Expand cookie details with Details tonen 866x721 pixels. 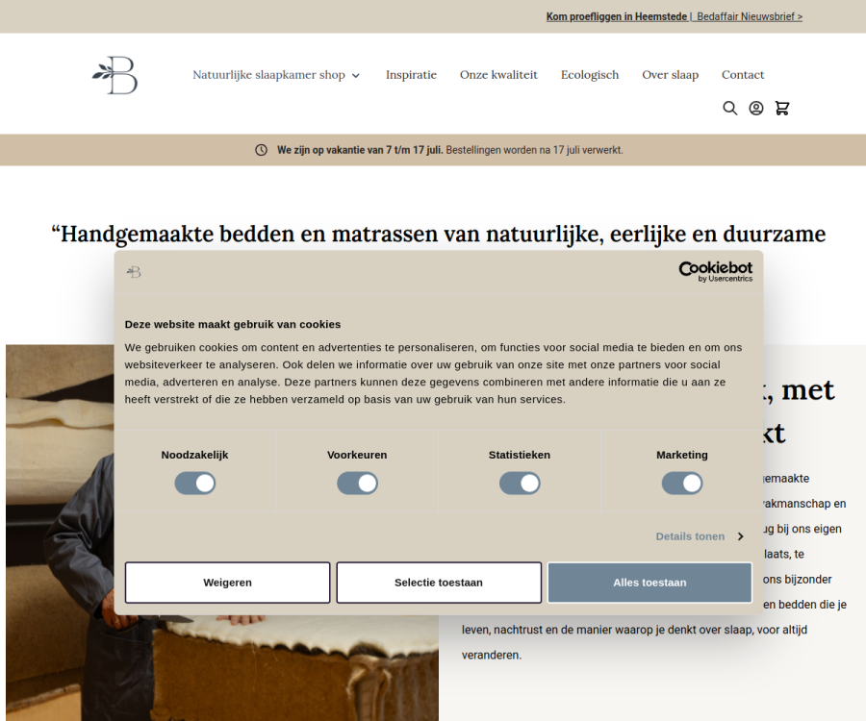[690, 536]
